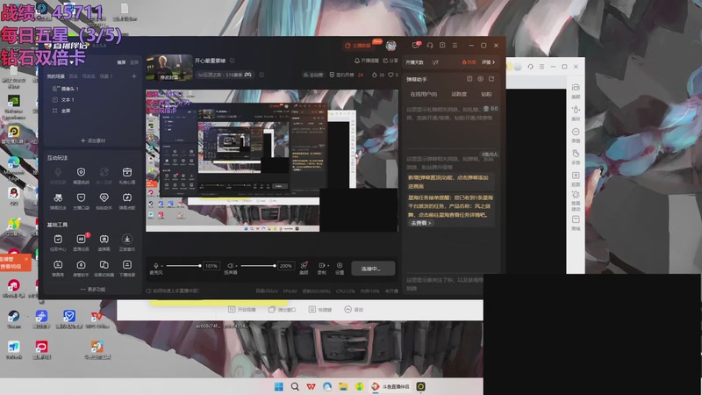This screenshot has height=395, width=702.
Task: Switch to 竖屏 portrait tab
Action: click(134, 62)
